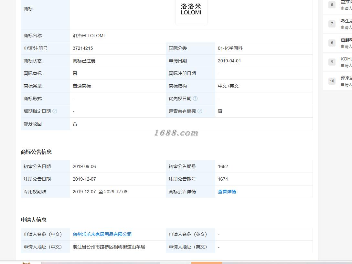Open the KOHL entry ranked 9
Viewport: 352px width, 264px height.
pos(338,62)
